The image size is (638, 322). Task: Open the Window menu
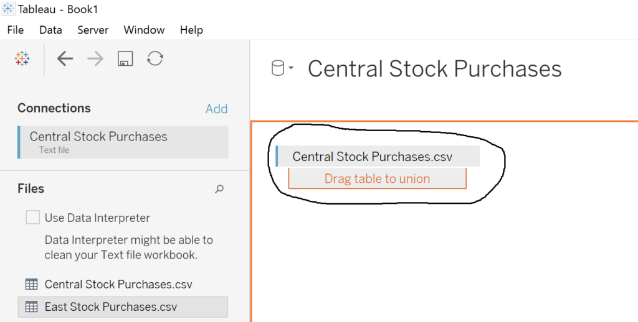144,30
